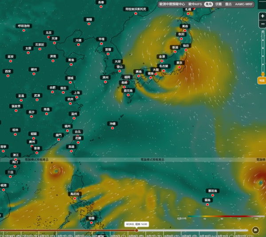Viewport: 266px width, 237px height.
Task: Click the timeline's orange progress handle
Action: (137, 230)
